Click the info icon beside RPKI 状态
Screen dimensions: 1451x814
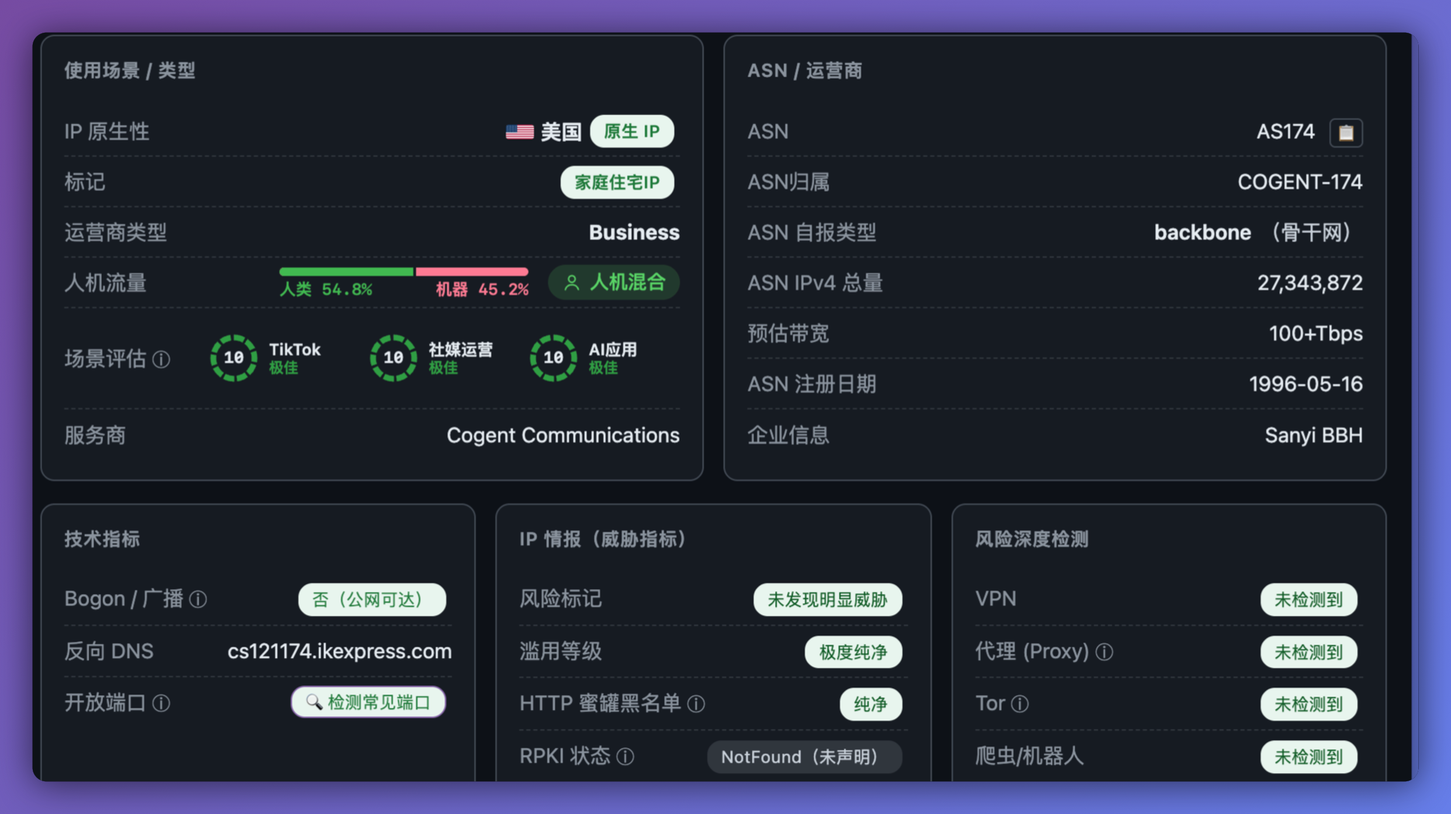click(x=626, y=757)
